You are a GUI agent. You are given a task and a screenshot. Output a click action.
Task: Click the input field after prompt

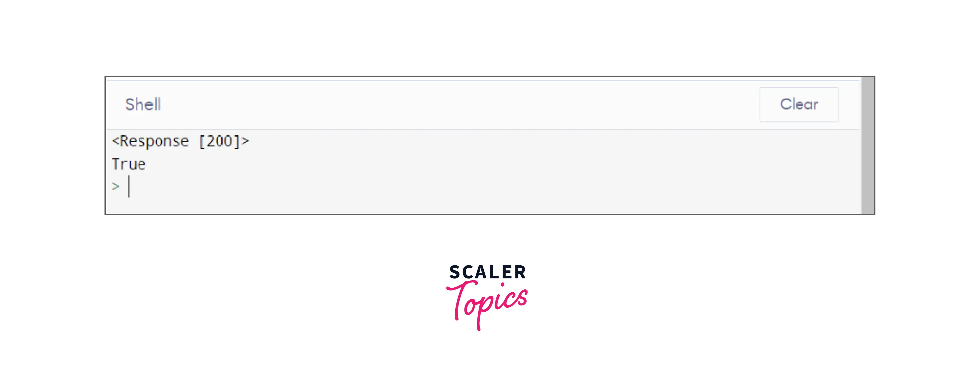click(130, 186)
